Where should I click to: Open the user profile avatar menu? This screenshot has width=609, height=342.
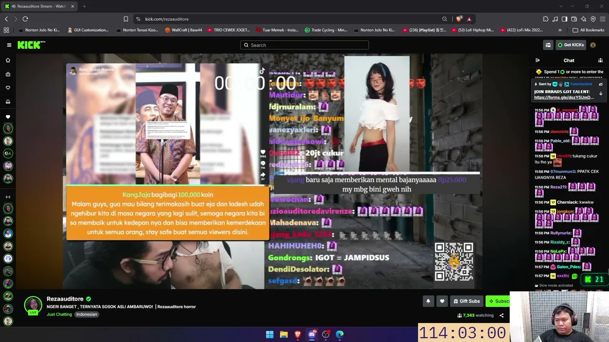(593, 45)
